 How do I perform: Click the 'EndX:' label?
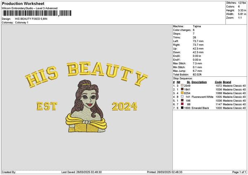pyautogui.click(x=176, y=56)
